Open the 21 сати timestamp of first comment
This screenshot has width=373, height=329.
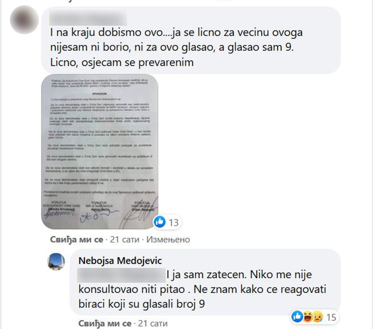(x=125, y=240)
